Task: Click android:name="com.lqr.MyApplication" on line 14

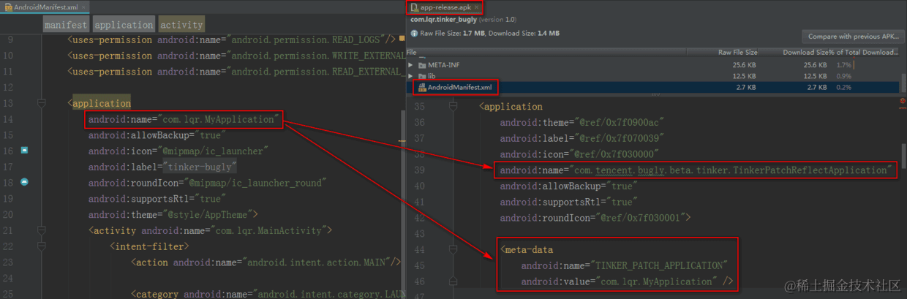Action: [184, 119]
